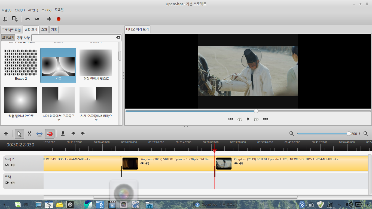Switch to the 프로젝트 파일 tab
The image size is (372, 209).
tap(11, 30)
